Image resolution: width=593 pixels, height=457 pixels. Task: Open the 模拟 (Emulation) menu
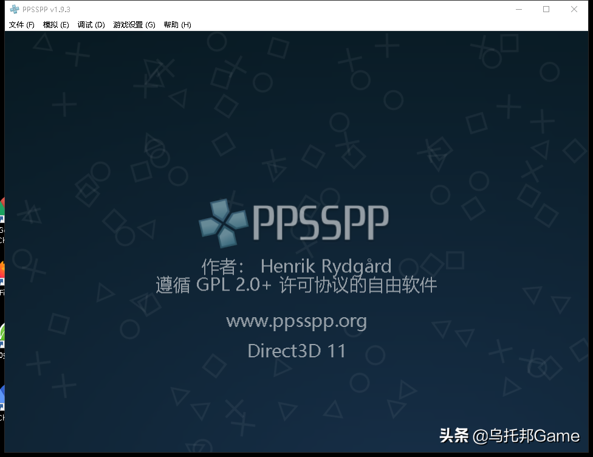(x=56, y=24)
